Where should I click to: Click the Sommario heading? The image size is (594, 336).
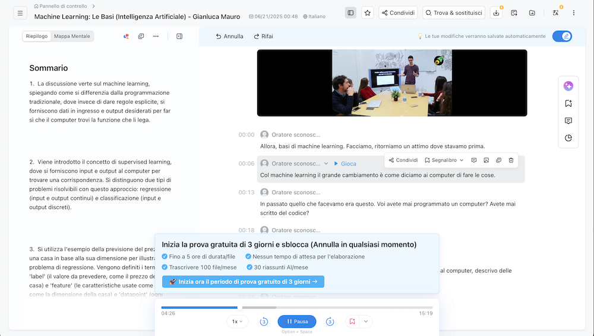coord(49,68)
